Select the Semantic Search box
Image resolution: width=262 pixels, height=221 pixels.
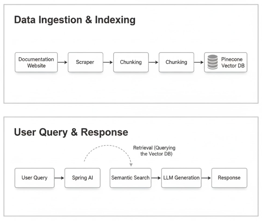pyautogui.click(x=130, y=178)
